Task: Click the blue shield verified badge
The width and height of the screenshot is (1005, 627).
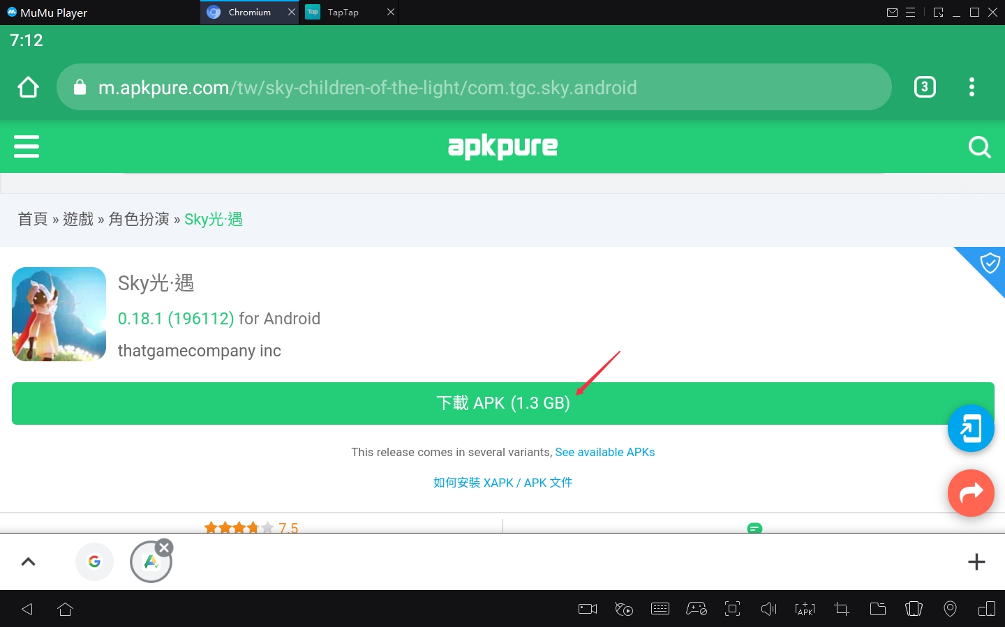Action: click(989, 264)
